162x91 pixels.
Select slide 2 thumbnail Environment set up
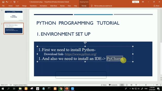[14, 29]
